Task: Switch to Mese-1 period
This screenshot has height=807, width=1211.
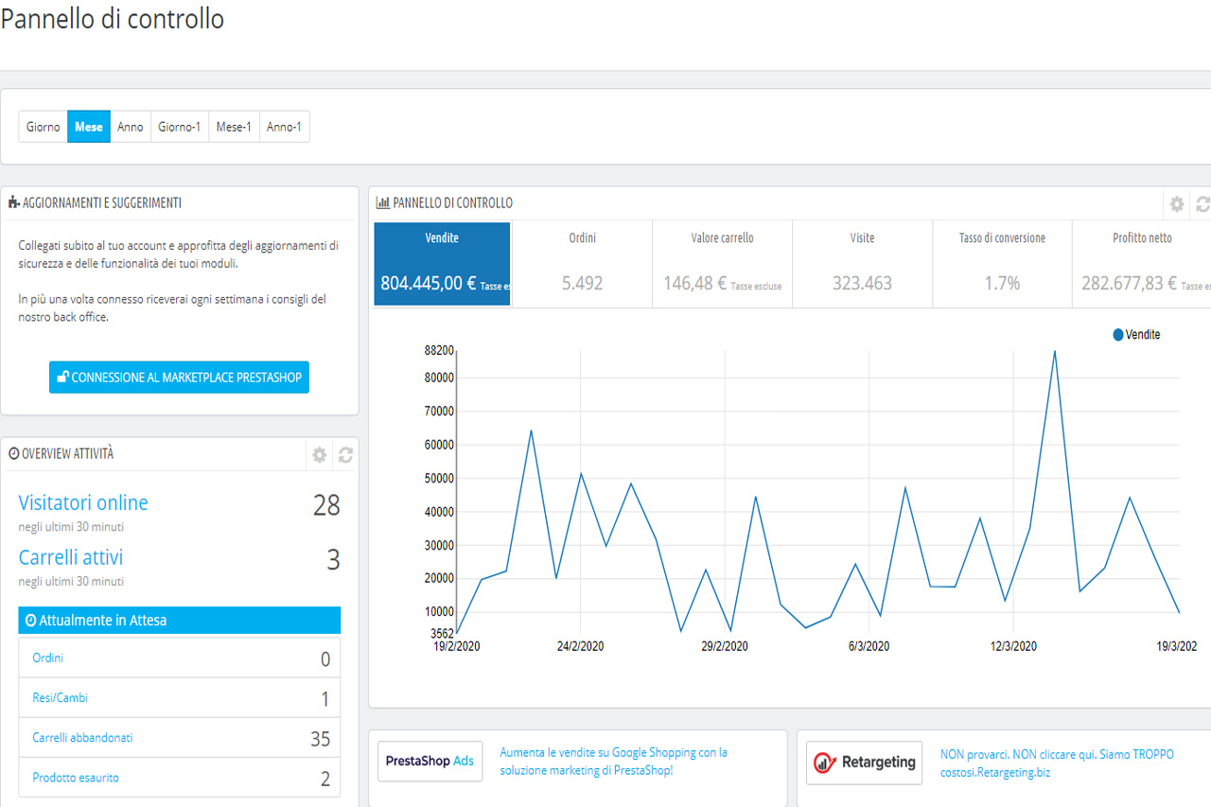Action: 234,127
